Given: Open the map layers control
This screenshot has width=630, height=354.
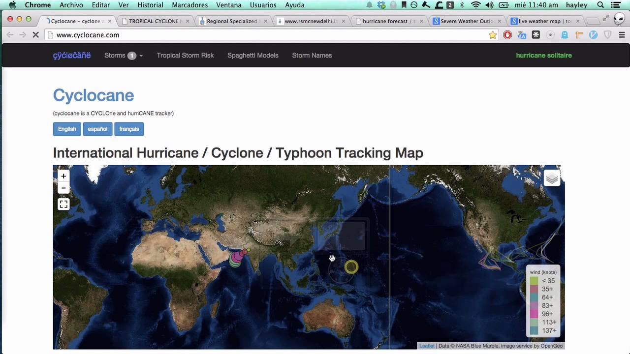Looking at the screenshot, I should 552,178.
